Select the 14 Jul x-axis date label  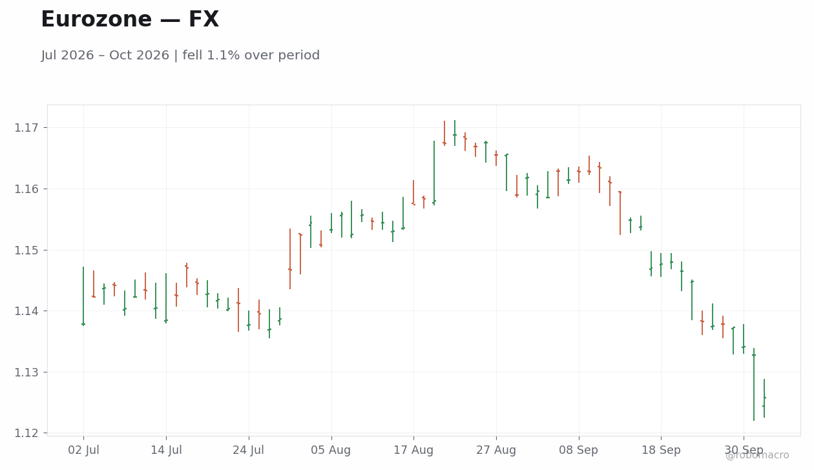(x=166, y=451)
